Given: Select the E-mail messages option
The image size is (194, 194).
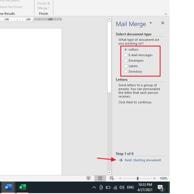Looking at the screenshot, I should pos(126,55).
